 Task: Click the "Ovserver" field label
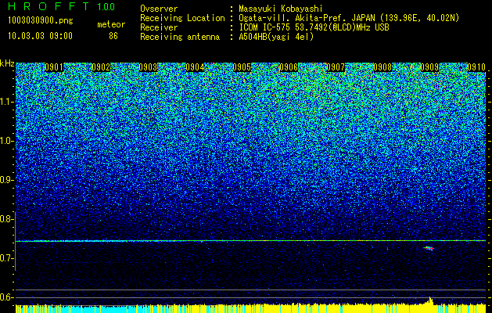click(159, 9)
